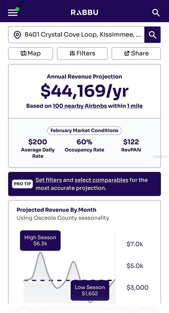Click the location pin icon

[x=17, y=35]
